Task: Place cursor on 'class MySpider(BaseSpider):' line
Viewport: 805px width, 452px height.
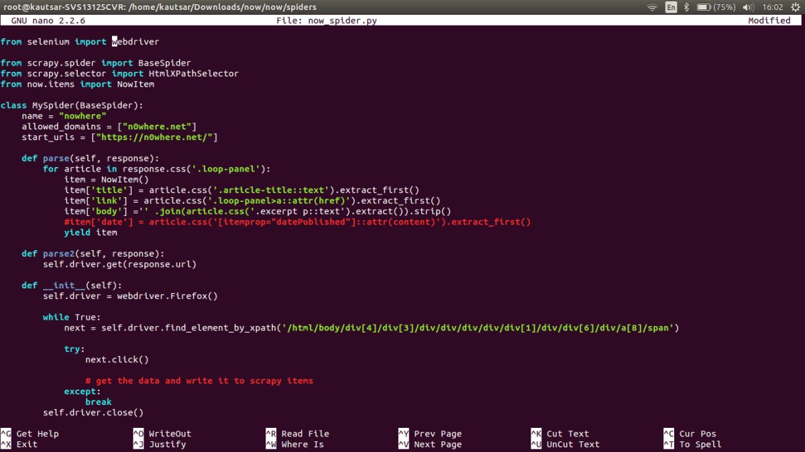Action: (x=72, y=105)
